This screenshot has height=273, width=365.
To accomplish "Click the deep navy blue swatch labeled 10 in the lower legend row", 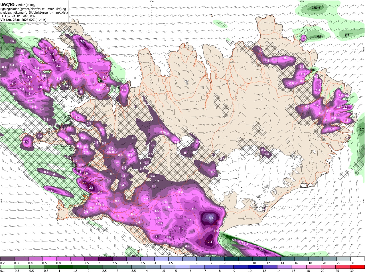I will (255, 267).
